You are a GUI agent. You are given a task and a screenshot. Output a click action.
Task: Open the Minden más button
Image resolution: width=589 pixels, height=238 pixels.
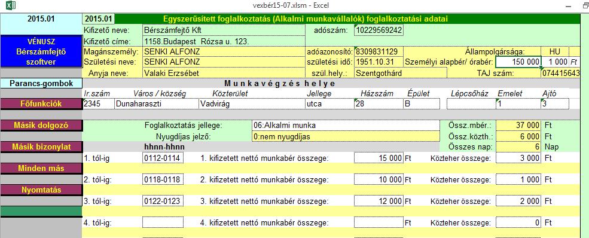41,169
